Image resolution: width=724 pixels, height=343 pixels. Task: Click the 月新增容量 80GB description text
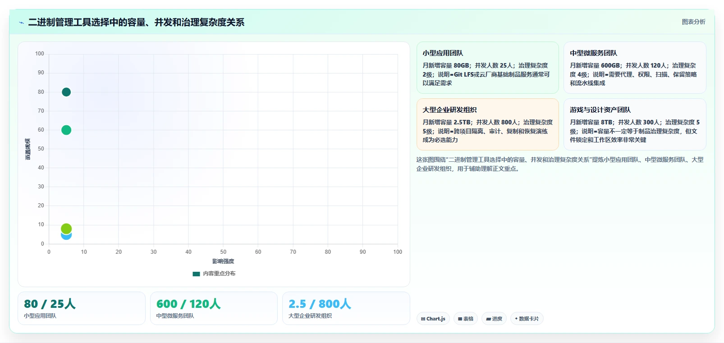486,74
